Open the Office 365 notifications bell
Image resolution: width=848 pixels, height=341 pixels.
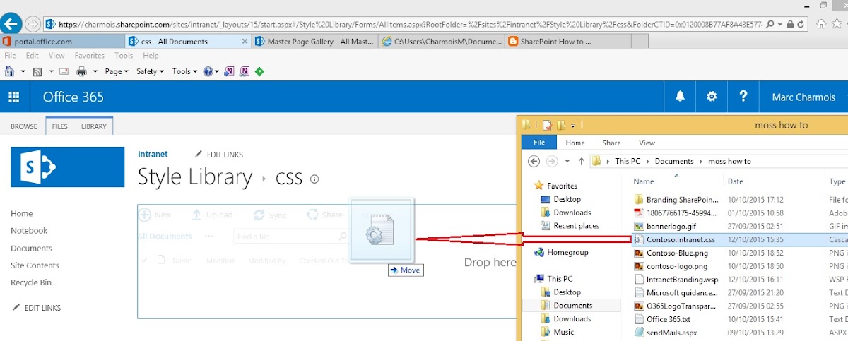coord(680,97)
